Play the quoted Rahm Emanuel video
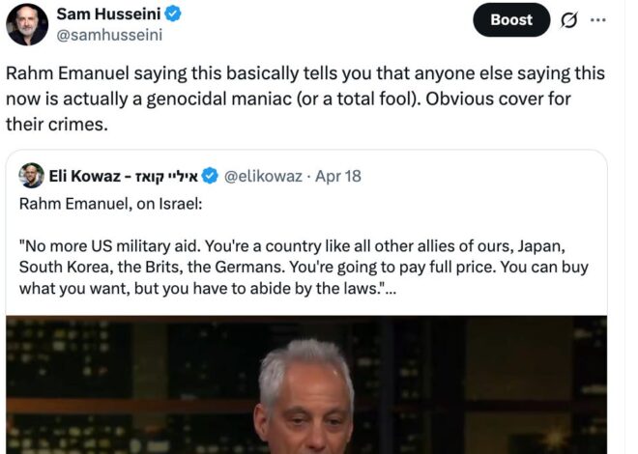The height and width of the screenshot is (454, 638). point(306,384)
